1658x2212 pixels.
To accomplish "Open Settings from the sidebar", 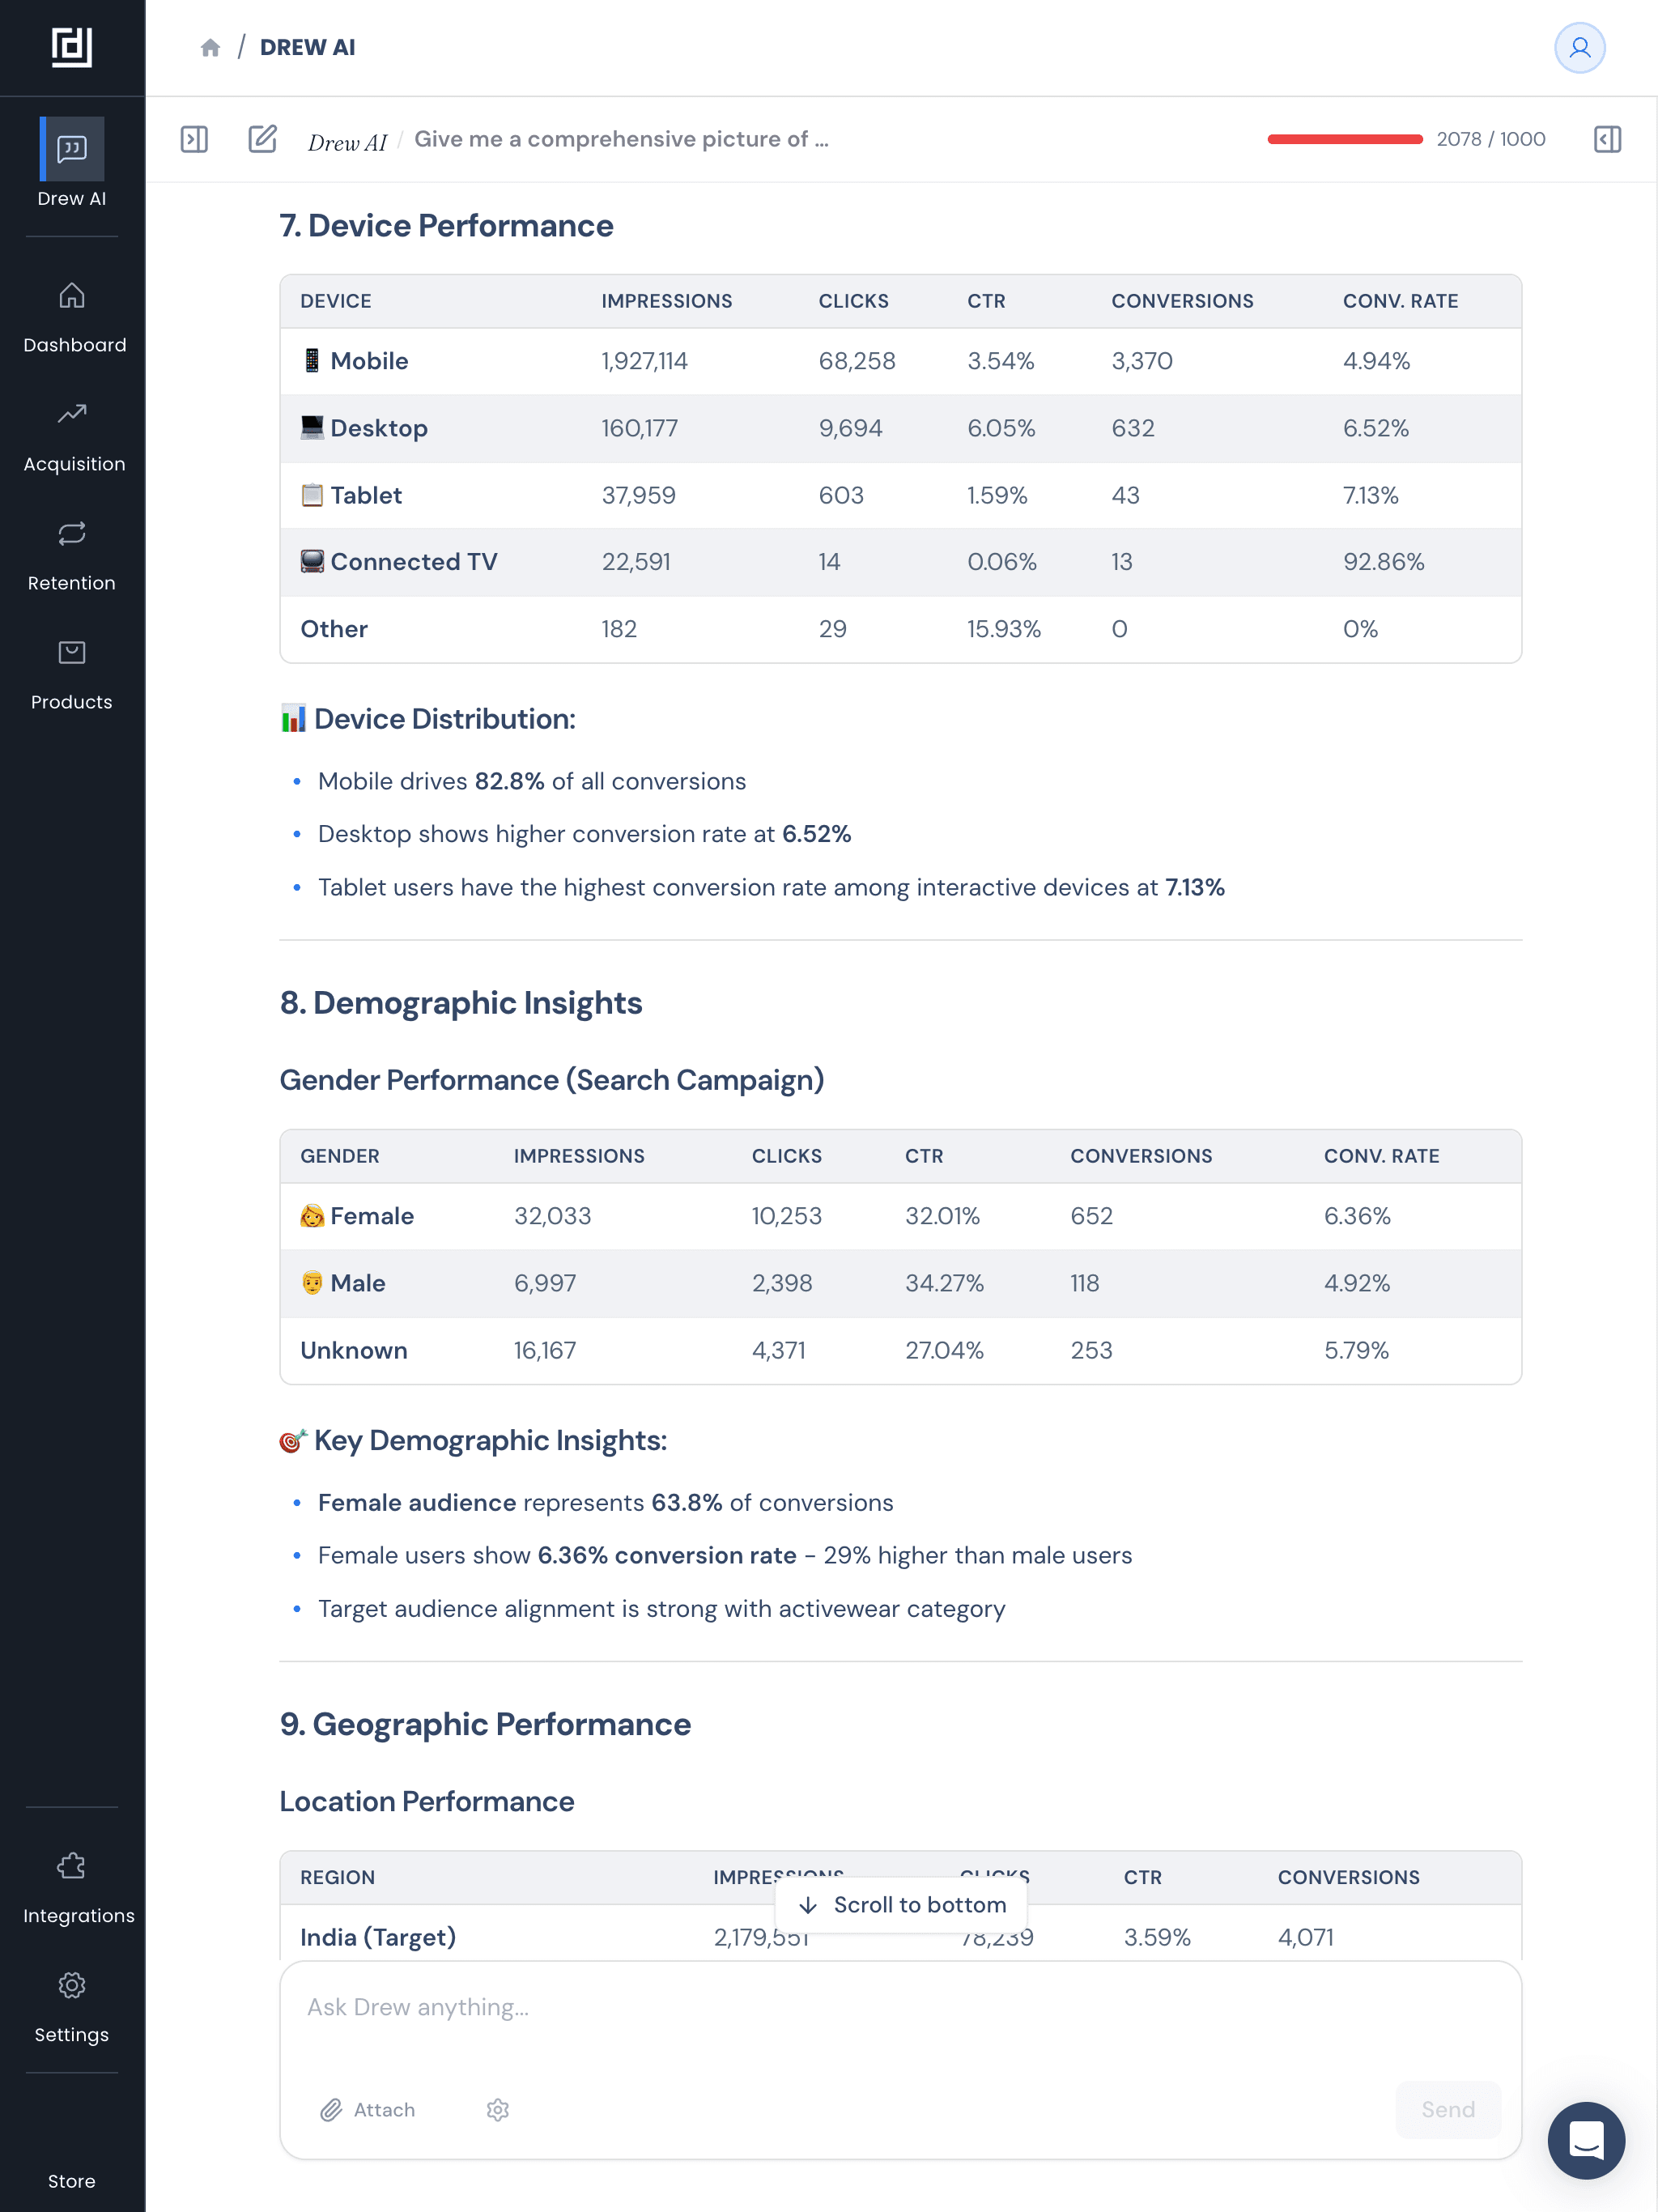I will (72, 2006).
